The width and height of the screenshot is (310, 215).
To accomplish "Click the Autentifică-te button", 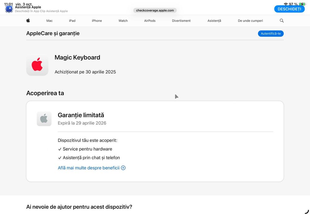I will [271, 33].
